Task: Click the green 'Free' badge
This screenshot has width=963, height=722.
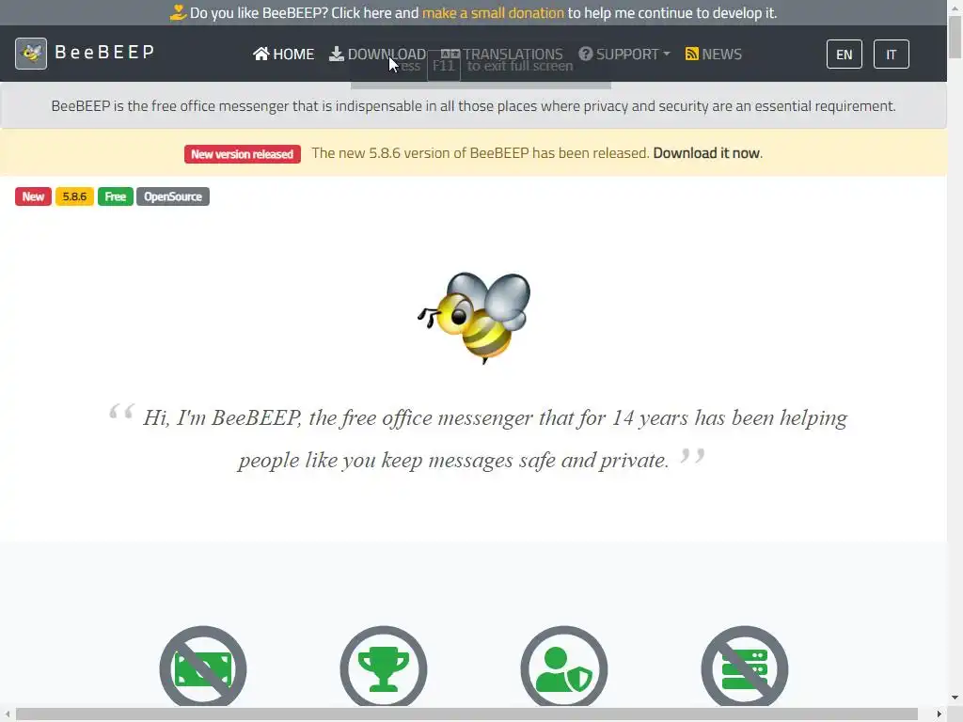Action: tap(116, 196)
